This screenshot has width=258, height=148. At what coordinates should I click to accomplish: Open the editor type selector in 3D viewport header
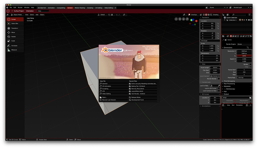(x=7, y=15)
